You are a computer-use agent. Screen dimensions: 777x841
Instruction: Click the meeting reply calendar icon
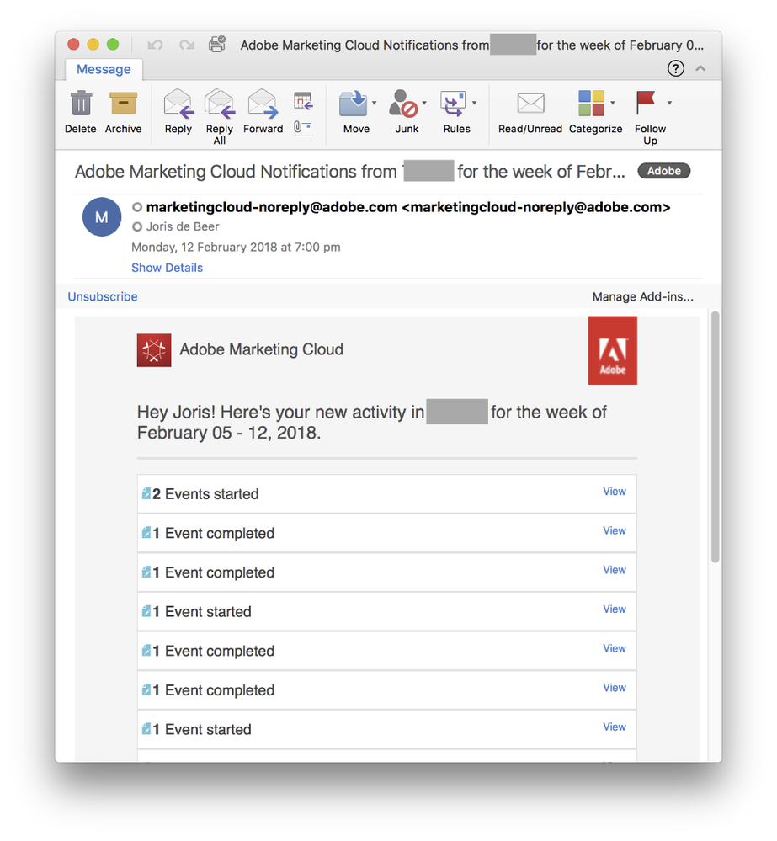(x=302, y=101)
